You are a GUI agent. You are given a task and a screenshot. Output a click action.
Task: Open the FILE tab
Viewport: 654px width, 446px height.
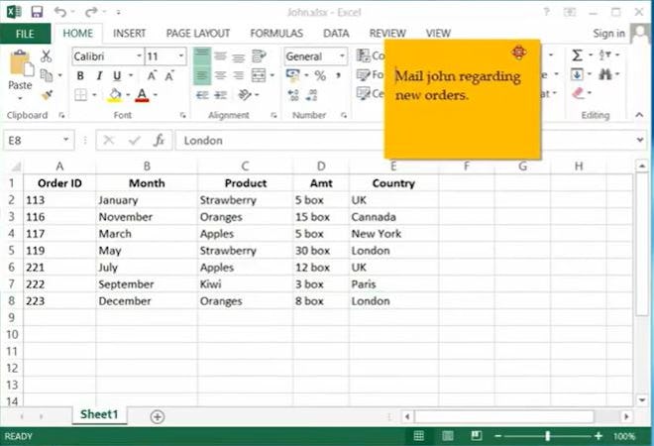[x=25, y=34]
